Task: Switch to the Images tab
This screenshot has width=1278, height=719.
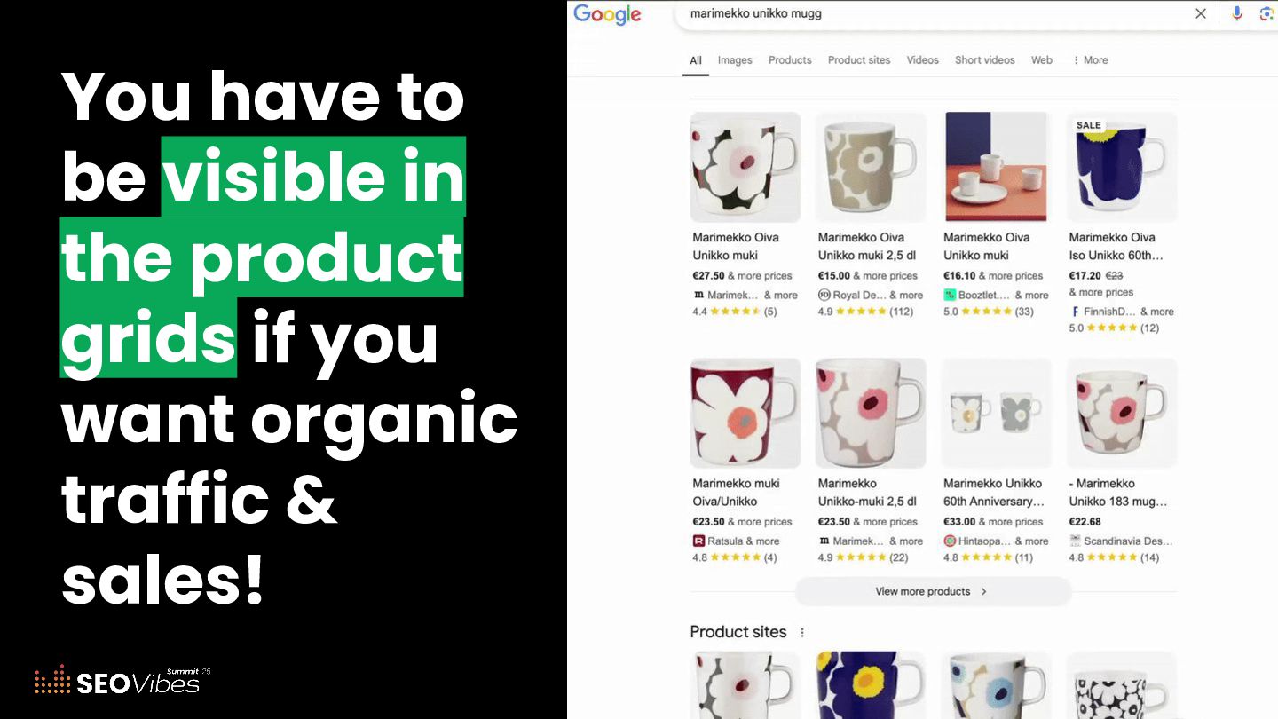Action: (x=735, y=60)
